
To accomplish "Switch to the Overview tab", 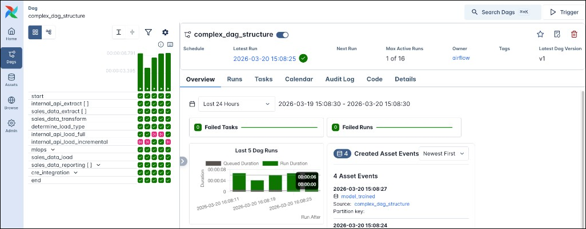I will (200, 79).
